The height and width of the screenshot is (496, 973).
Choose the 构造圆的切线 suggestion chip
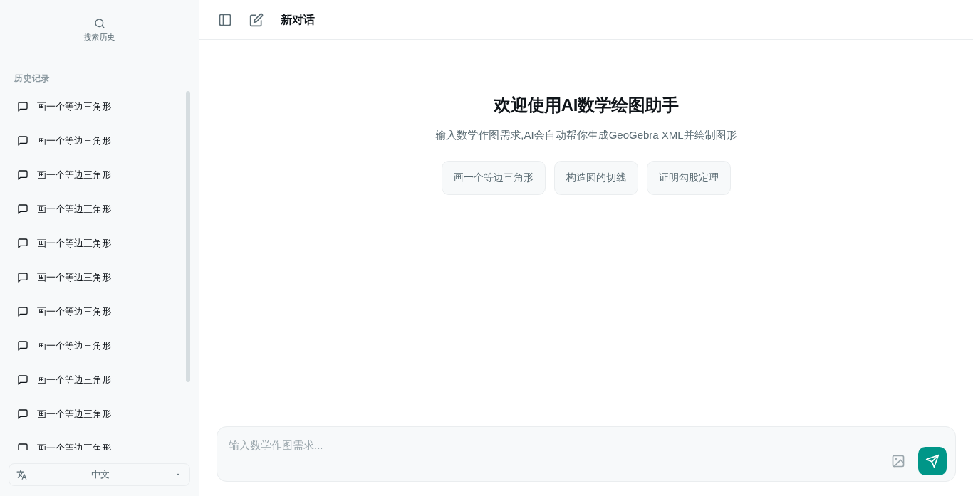point(596,178)
